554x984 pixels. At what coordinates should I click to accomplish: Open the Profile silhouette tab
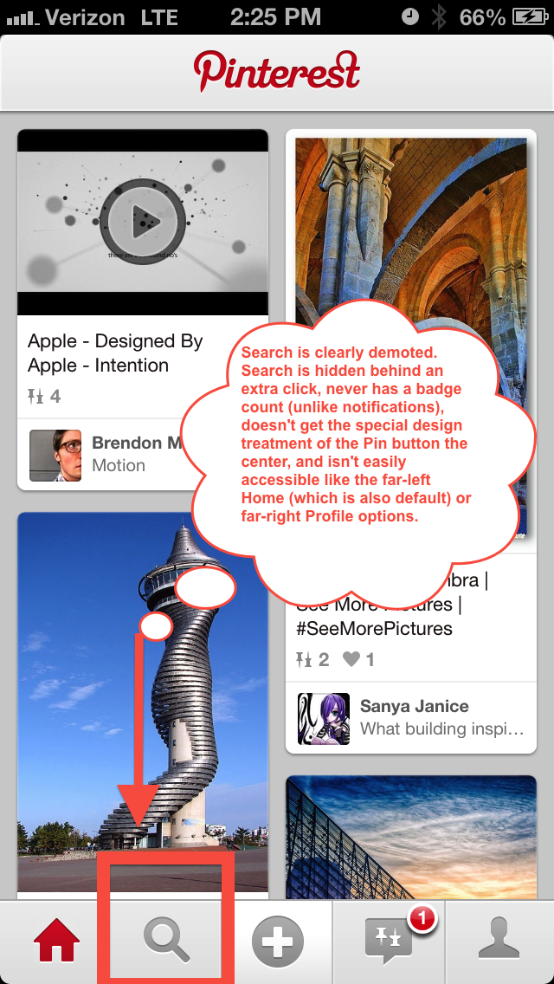pos(499,940)
